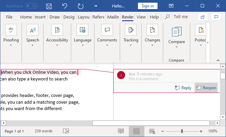
Task: Switch to Web Layout view
Action: 152,131
